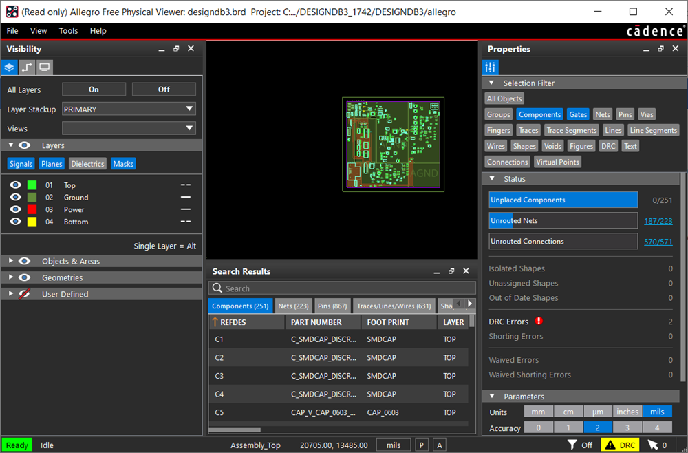Turn all layers Off
688x453 pixels.
coord(164,89)
